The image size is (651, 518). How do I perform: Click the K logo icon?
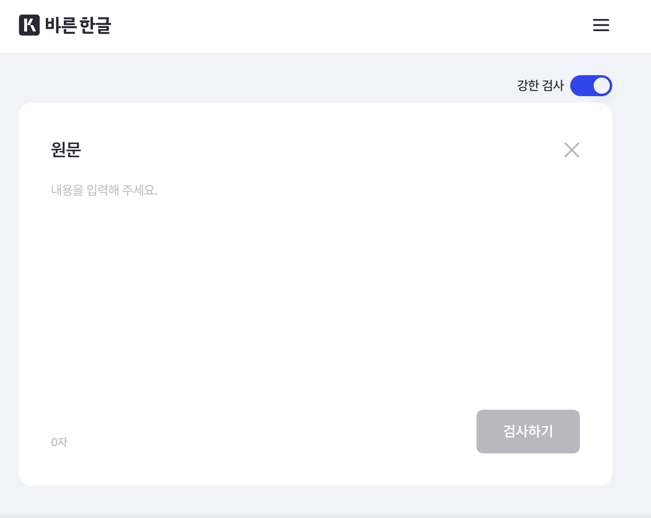(x=30, y=25)
